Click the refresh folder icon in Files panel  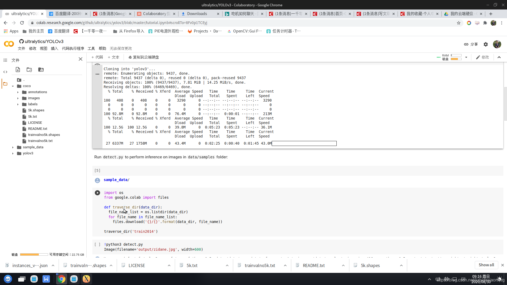point(29,70)
